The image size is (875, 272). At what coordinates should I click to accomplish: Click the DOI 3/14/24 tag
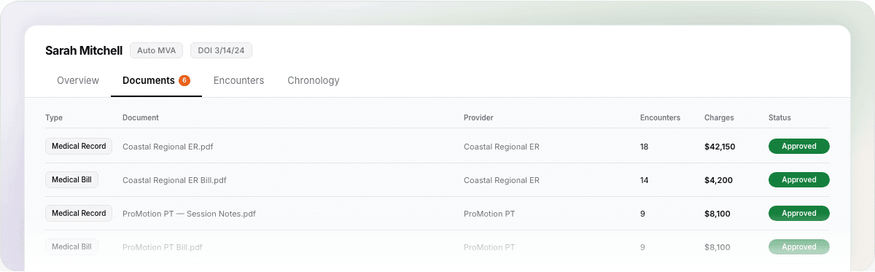221,50
